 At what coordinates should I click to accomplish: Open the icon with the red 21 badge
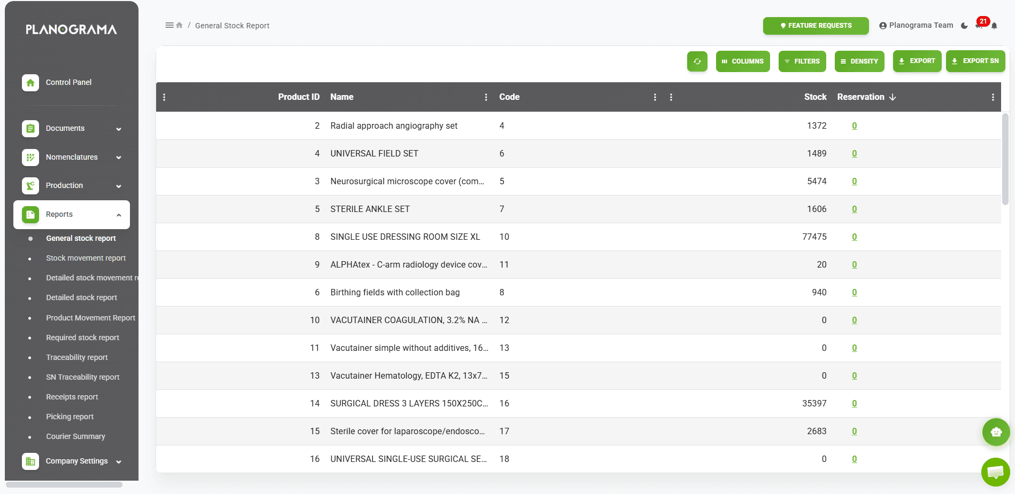pyautogui.click(x=980, y=25)
